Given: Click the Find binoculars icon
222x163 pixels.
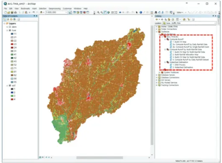Looking at the screenshot, I should 156,13.
